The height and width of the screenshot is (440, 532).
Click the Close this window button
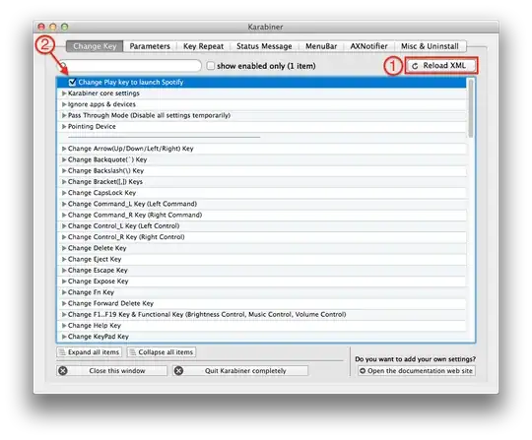click(x=111, y=371)
